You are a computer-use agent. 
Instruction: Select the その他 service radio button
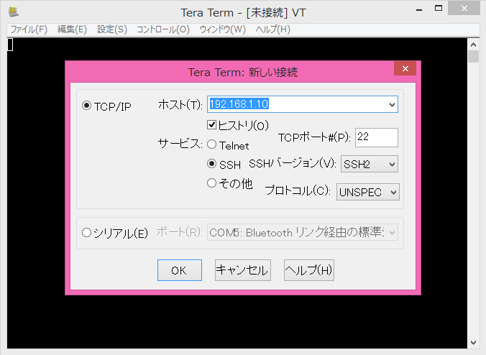pyautogui.click(x=212, y=183)
